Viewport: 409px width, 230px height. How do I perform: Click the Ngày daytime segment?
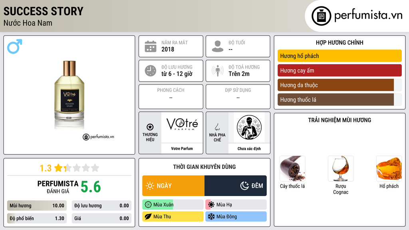[173, 186]
